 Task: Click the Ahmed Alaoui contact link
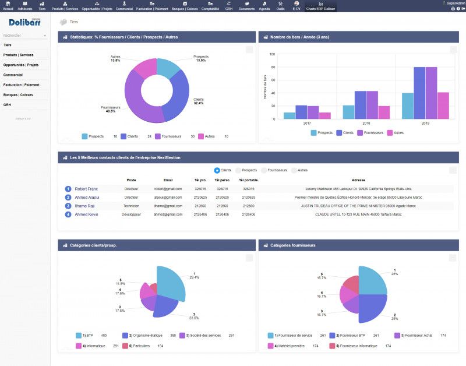87,198
